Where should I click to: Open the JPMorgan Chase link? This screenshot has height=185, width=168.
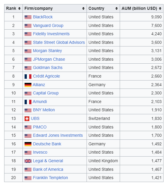(x=49, y=59)
